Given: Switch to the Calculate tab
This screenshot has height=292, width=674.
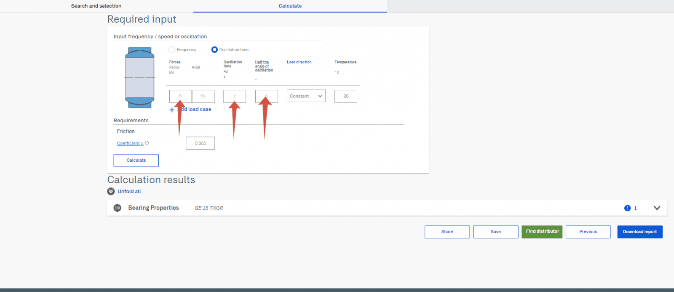Looking at the screenshot, I should tap(290, 6).
